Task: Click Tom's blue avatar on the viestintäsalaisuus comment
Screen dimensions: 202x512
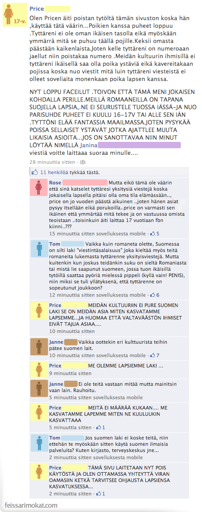Action: [38, 249]
